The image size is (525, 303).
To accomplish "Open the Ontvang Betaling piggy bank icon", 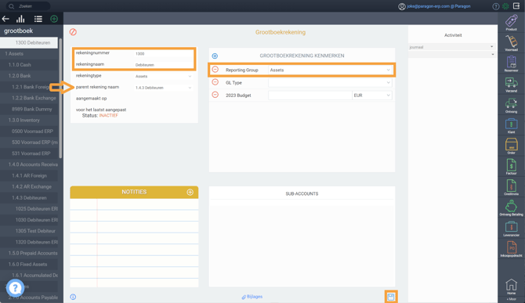I will tap(511, 208).
